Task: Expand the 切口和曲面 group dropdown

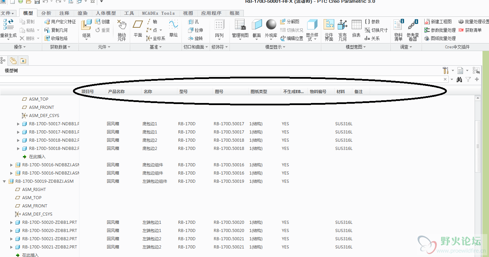Action: pos(196,47)
